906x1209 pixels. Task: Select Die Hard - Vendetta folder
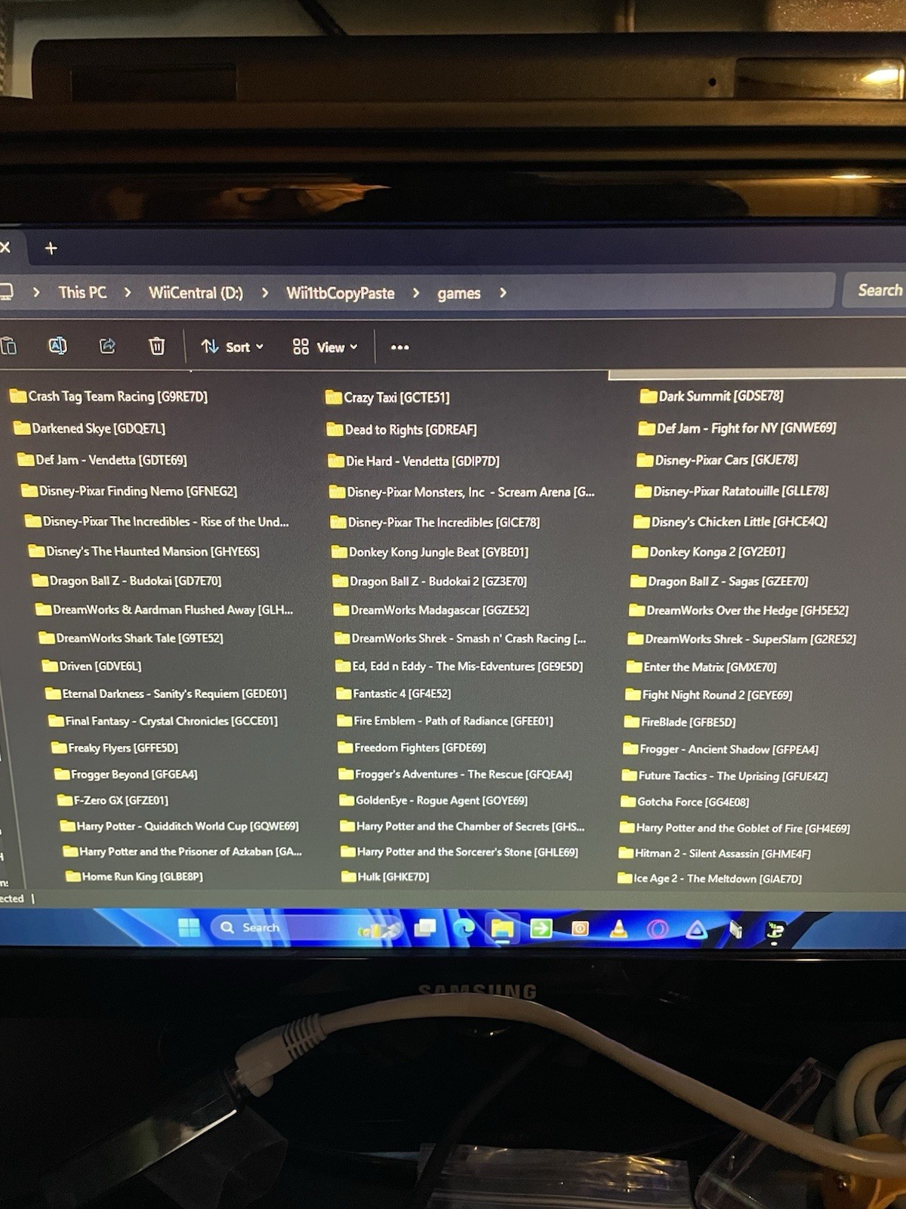tap(414, 461)
